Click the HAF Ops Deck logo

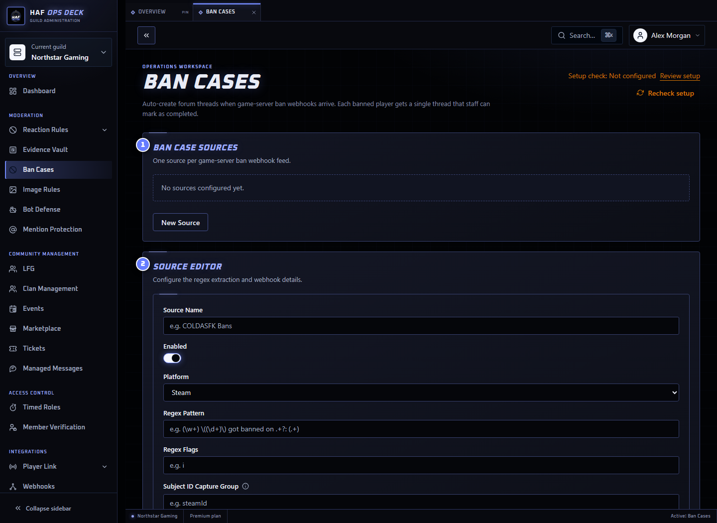pos(16,16)
